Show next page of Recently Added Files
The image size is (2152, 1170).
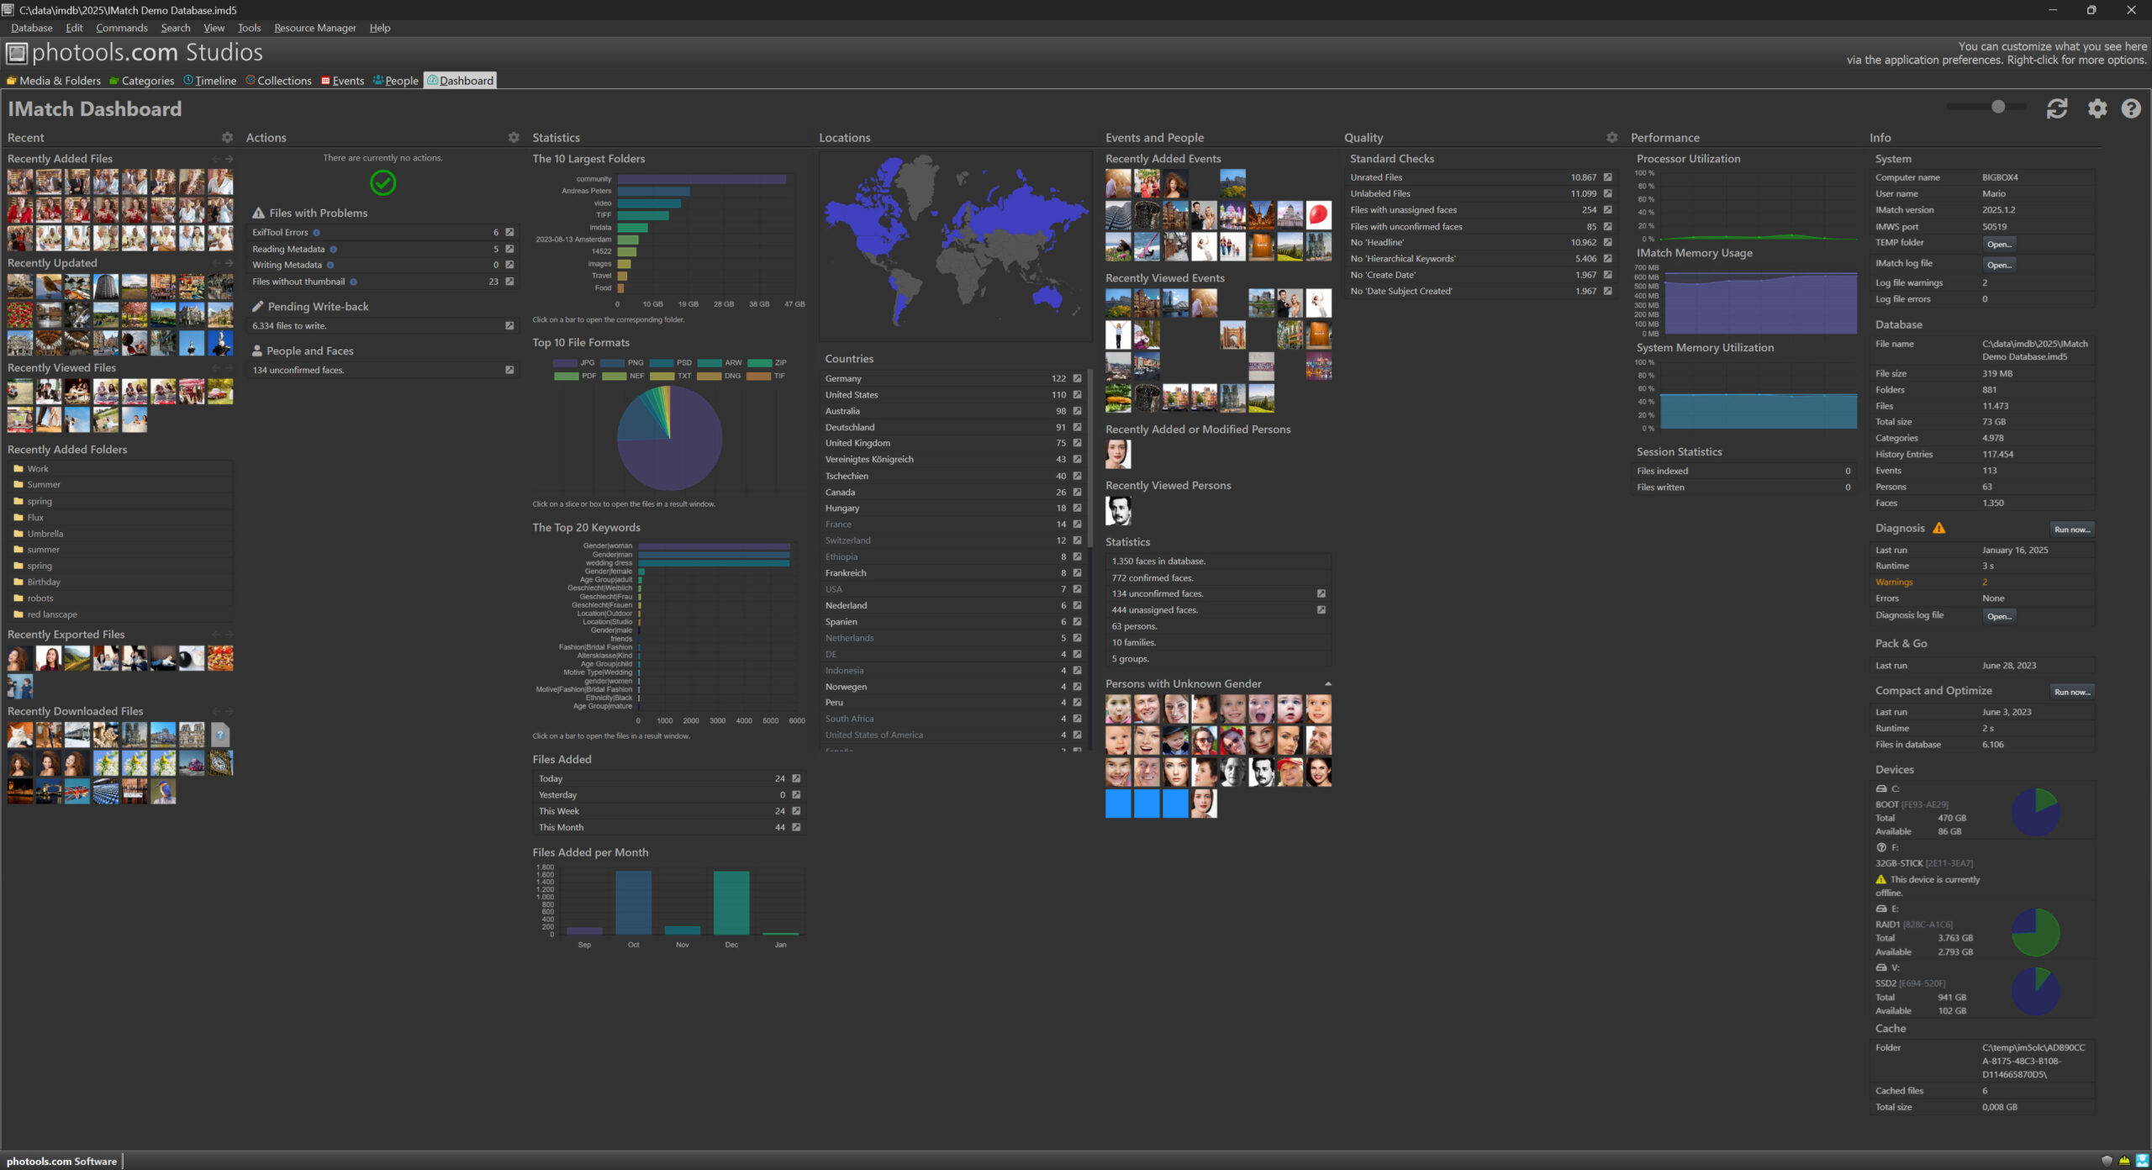(229, 159)
